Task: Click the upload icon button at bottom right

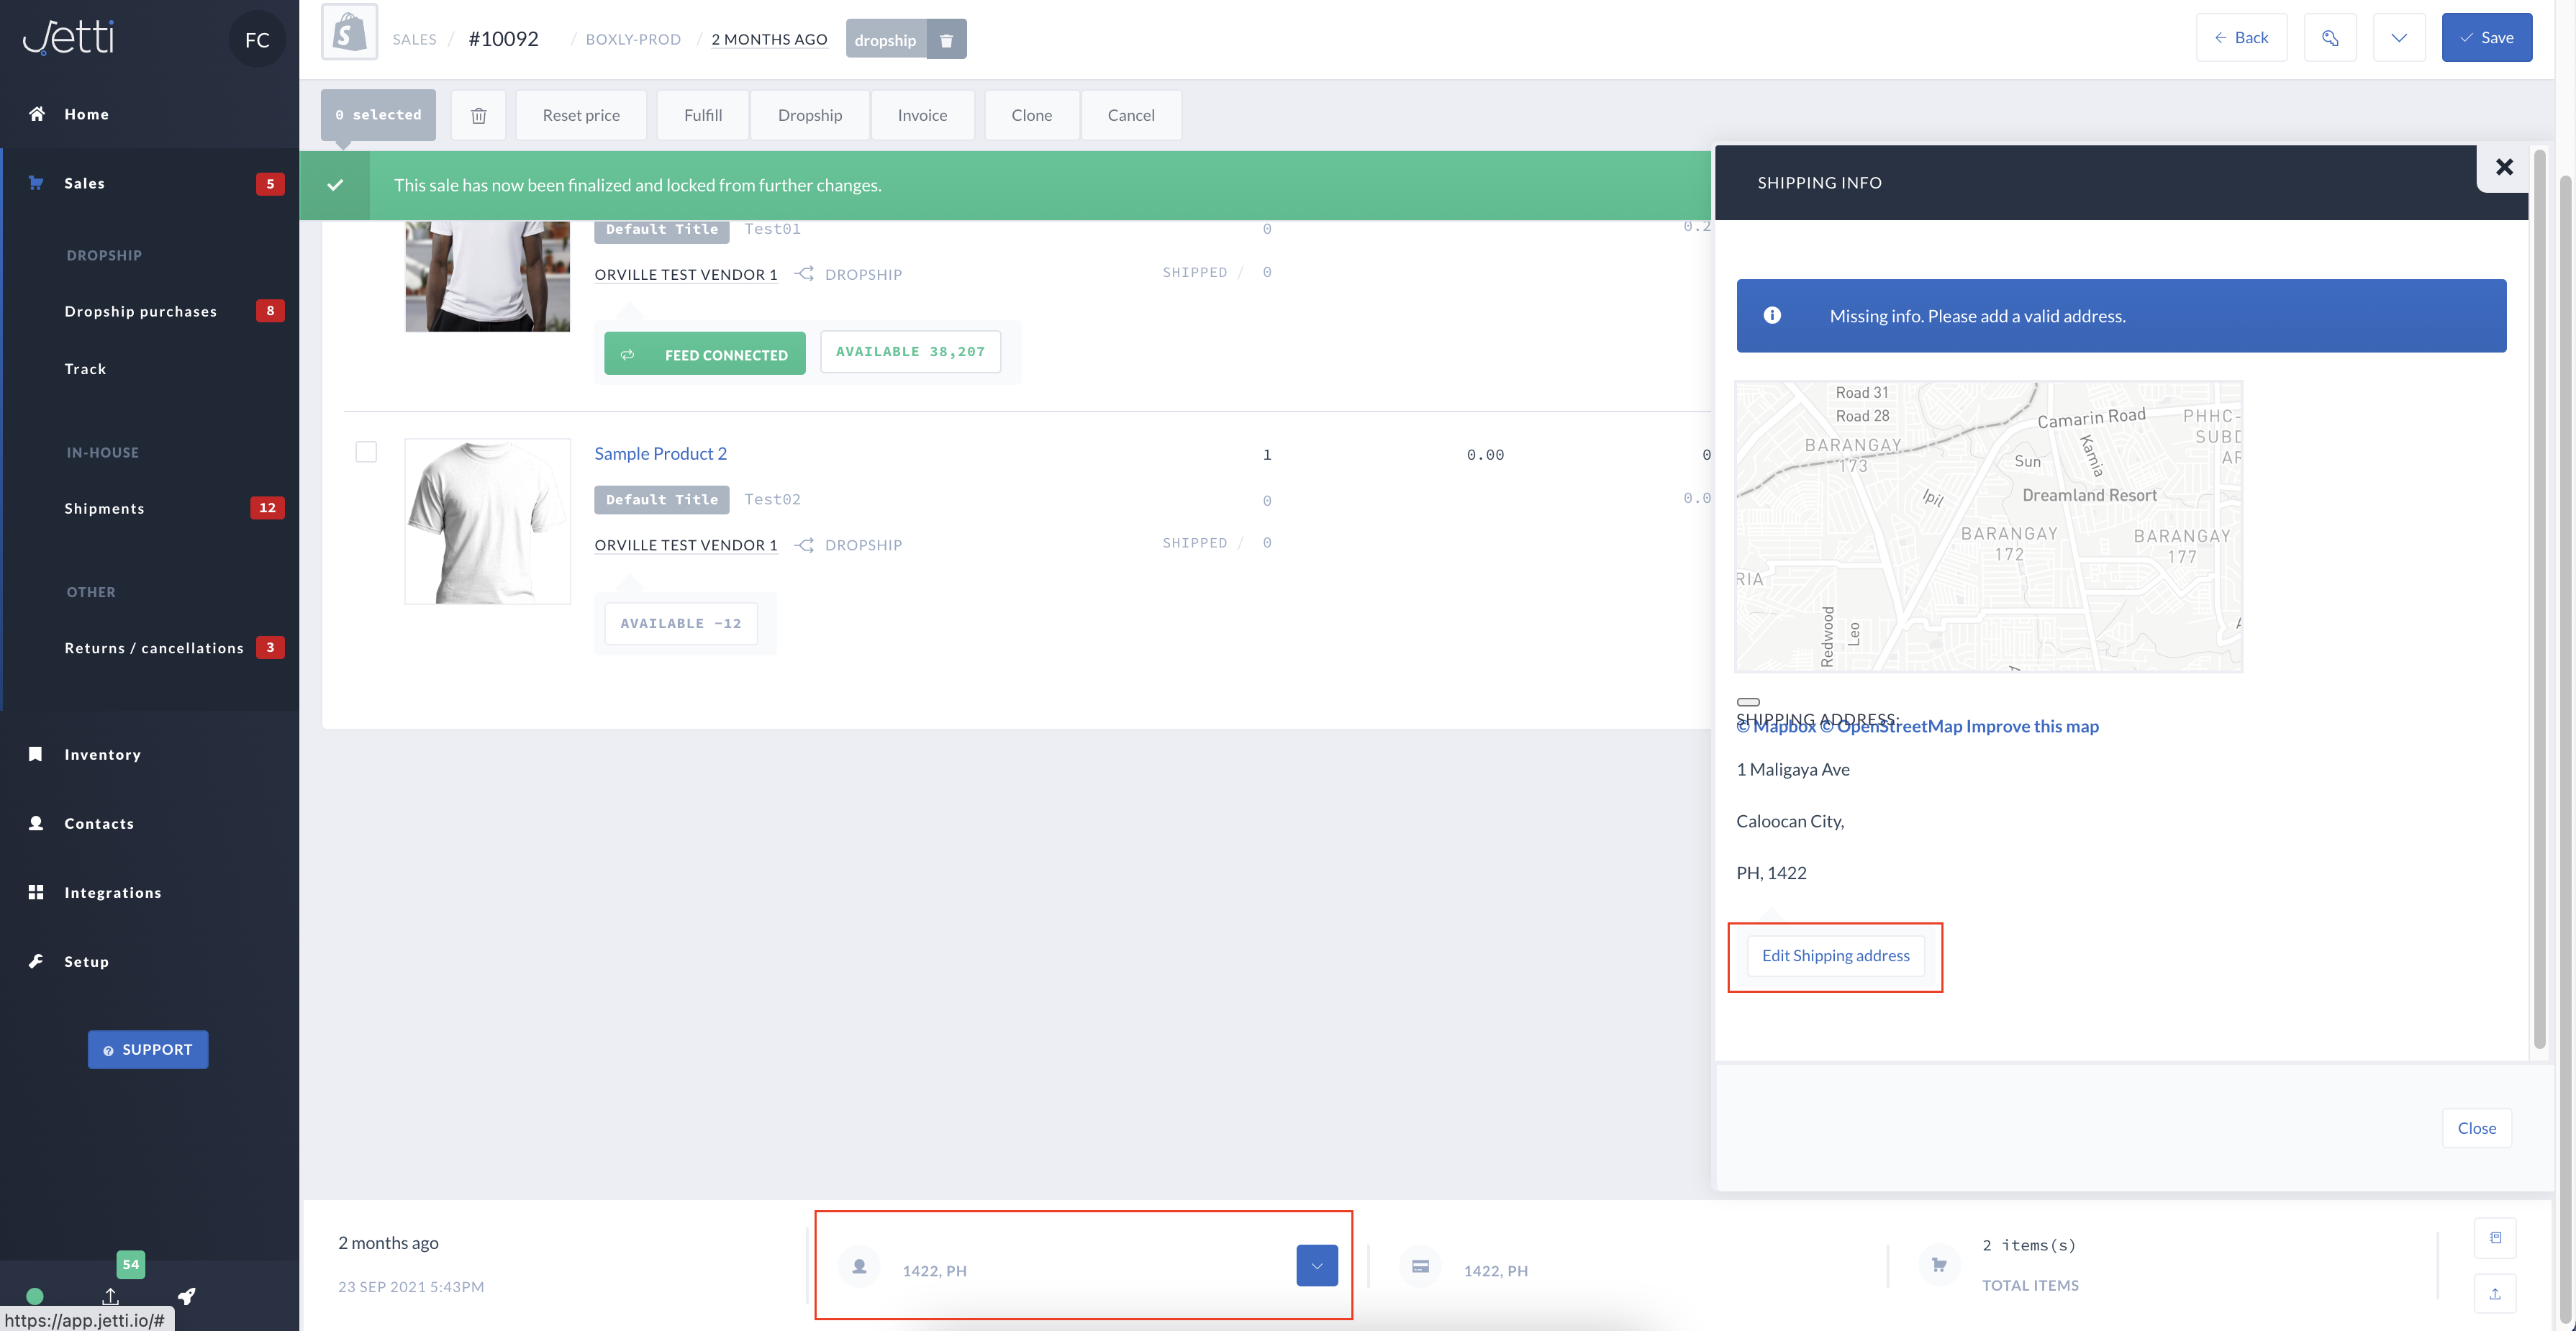Action: [2495, 1293]
